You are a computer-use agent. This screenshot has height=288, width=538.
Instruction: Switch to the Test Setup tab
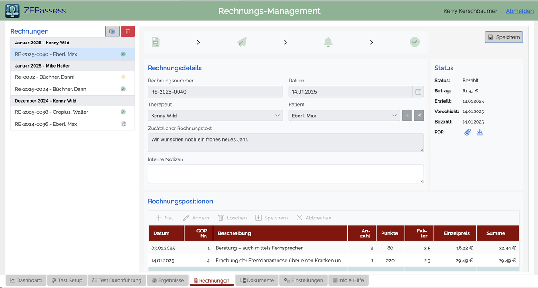click(67, 280)
